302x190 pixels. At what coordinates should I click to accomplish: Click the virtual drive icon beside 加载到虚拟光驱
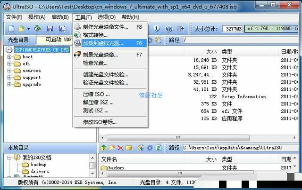(77, 43)
